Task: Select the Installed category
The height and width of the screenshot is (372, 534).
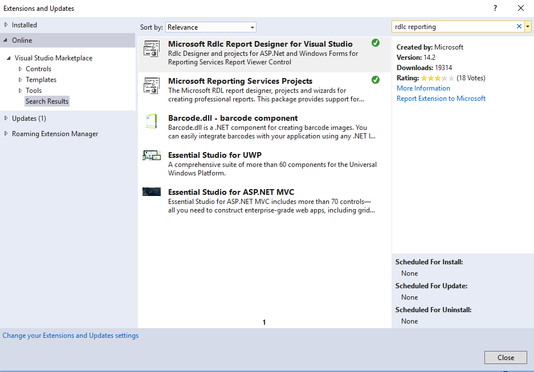Action: (x=25, y=25)
